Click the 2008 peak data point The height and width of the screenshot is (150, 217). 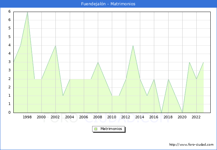point(98,62)
